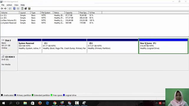Click the '316,49 GB' capacity cell
This screenshot has height=106, width=189.
[x=69, y=20]
